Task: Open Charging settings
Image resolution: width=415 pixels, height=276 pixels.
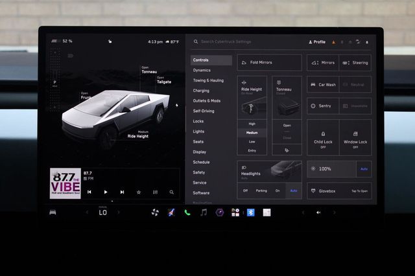Action: point(201,91)
